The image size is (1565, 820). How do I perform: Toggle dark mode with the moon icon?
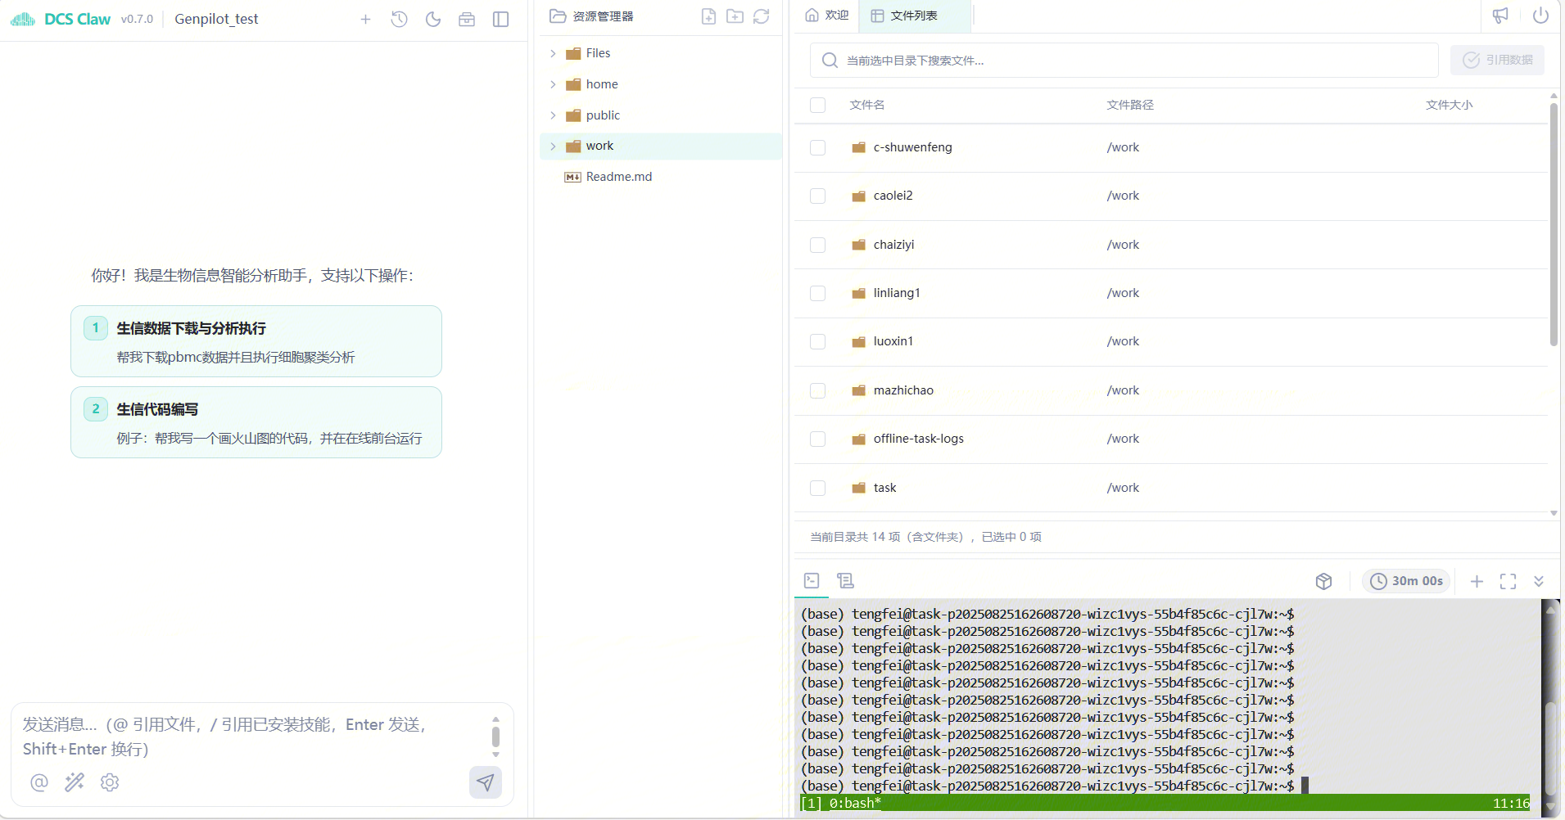433,19
